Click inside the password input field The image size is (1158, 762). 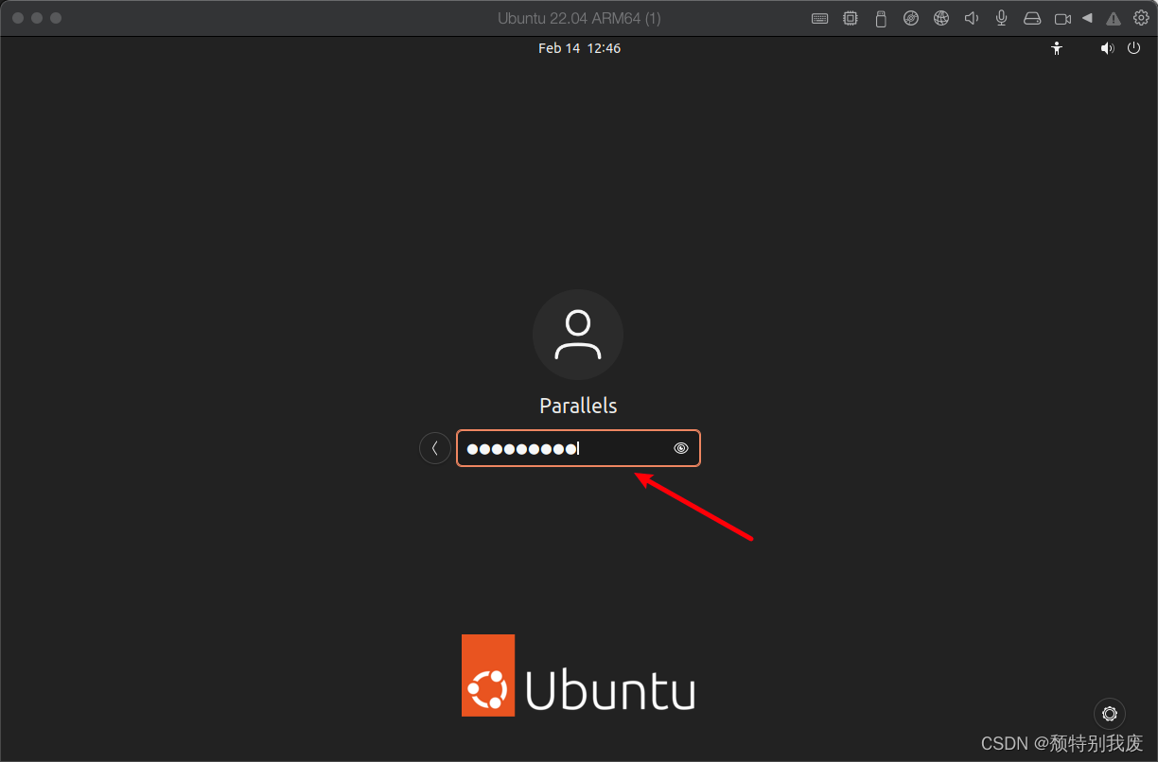(x=578, y=448)
